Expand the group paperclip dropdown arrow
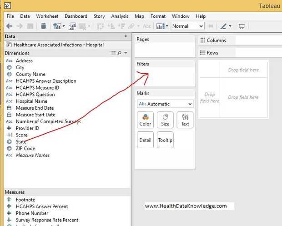The width and height of the screenshot is (282, 226). click(x=138, y=26)
